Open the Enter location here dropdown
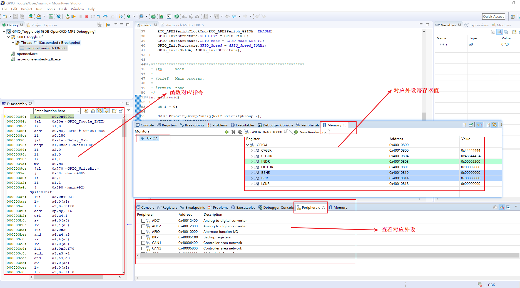The height and width of the screenshot is (288, 520). [x=78, y=111]
